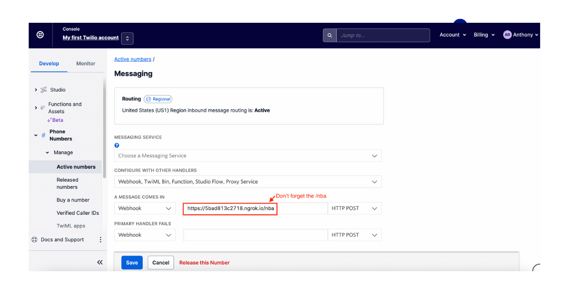Open the account switcher dropdown
Viewport: 569px width, 294px height.
pyautogui.click(x=127, y=38)
